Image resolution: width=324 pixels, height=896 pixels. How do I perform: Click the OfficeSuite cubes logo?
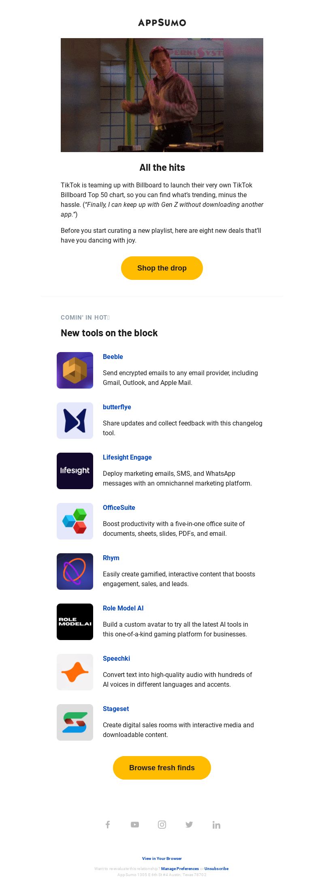coord(75,521)
